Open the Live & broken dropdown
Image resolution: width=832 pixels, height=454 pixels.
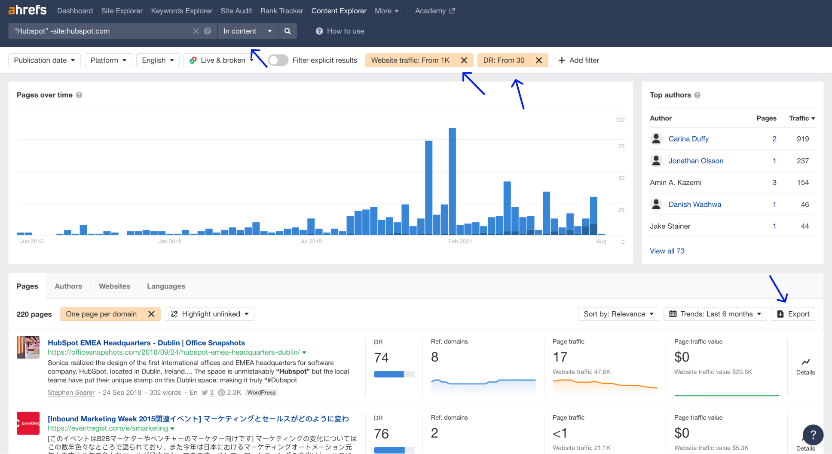tap(222, 60)
